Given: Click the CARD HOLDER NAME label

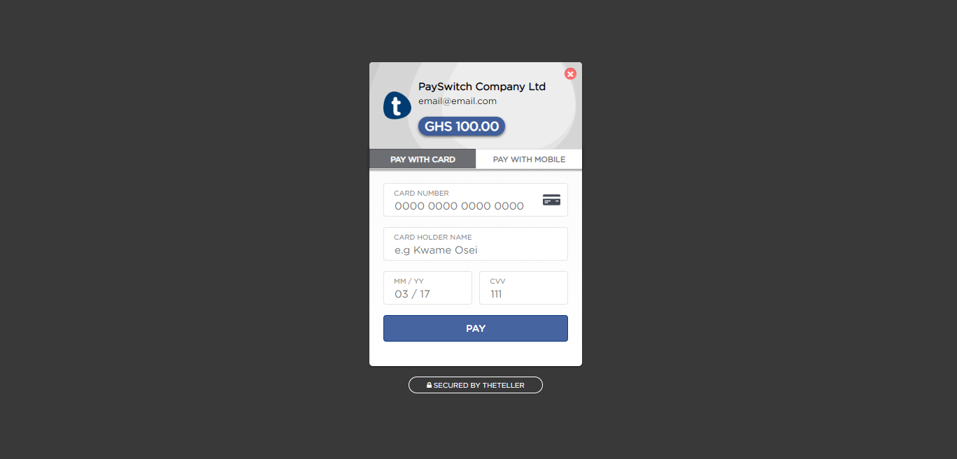Looking at the screenshot, I should pyautogui.click(x=433, y=237).
